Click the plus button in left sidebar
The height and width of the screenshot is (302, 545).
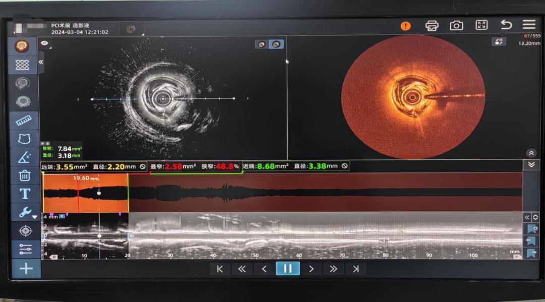point(26,268)
